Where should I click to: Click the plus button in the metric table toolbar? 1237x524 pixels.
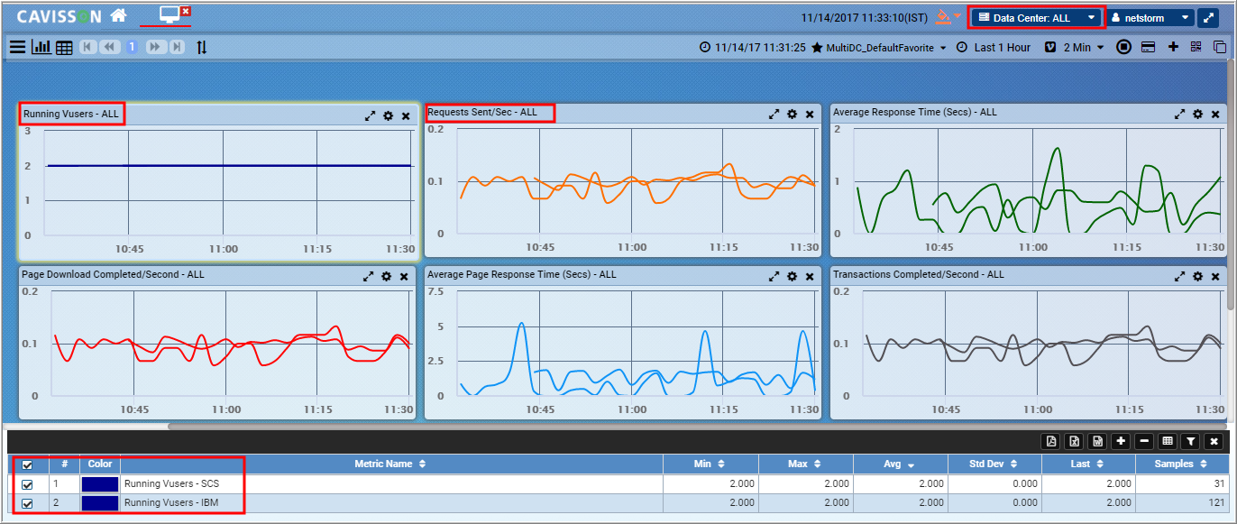1121,441
